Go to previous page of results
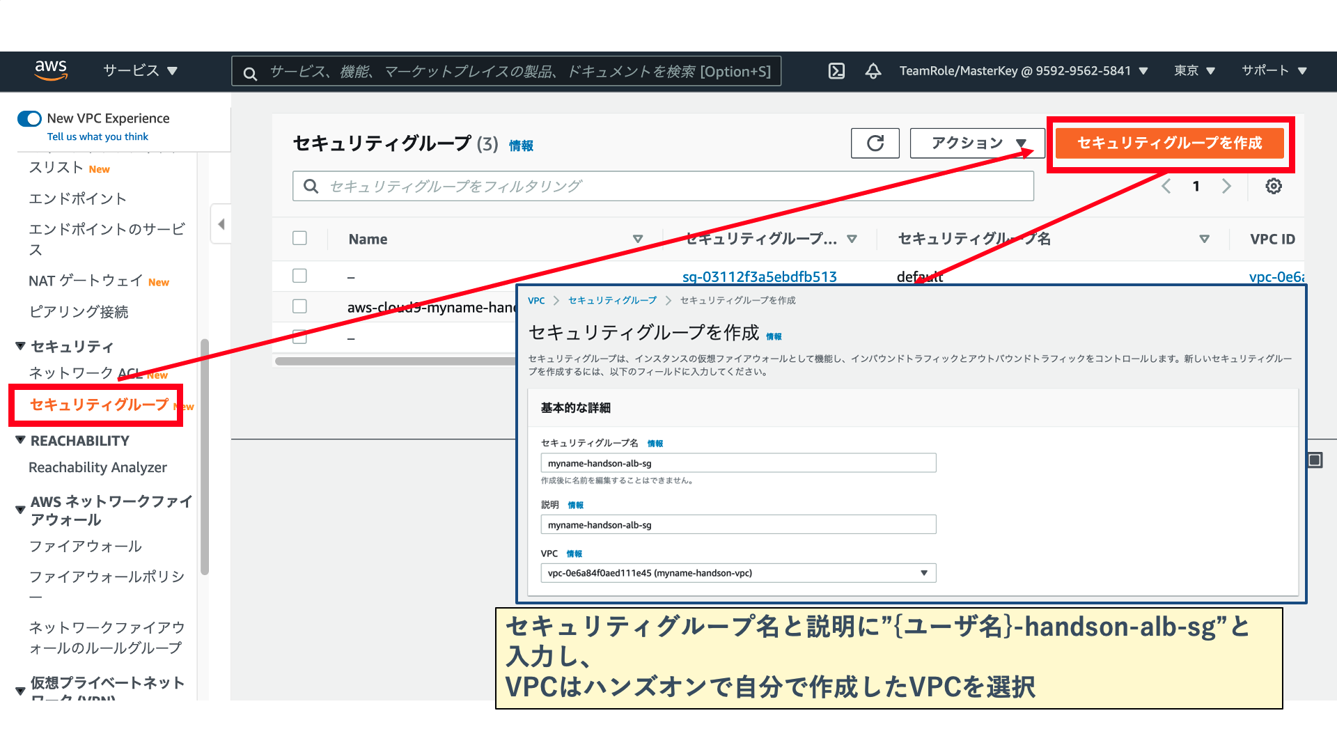This screenshot has height=752, width=1337. [1166, 186]
